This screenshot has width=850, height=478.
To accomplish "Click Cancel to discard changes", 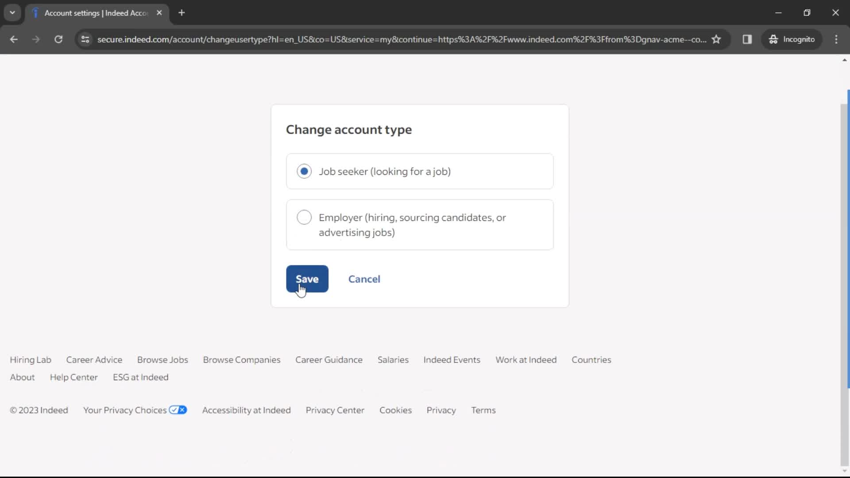I will coord(364,279).
